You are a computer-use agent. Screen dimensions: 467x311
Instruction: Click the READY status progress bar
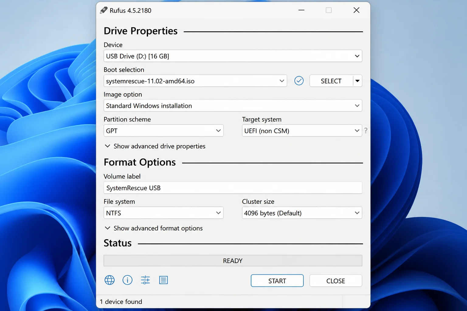[233, 261]
